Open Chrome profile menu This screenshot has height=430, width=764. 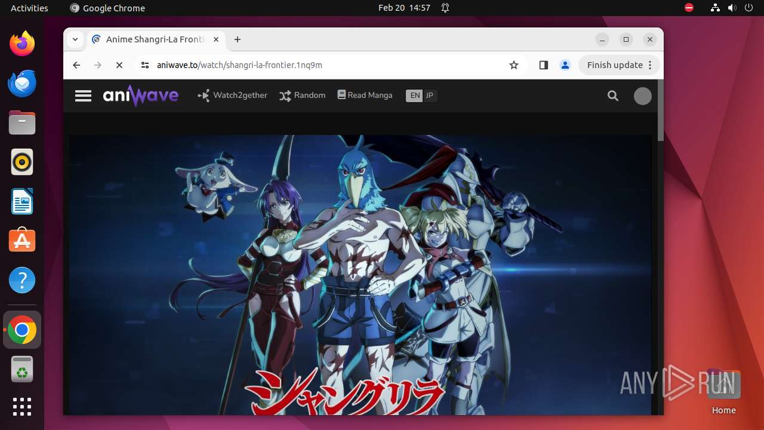click(x=565, y=65)
